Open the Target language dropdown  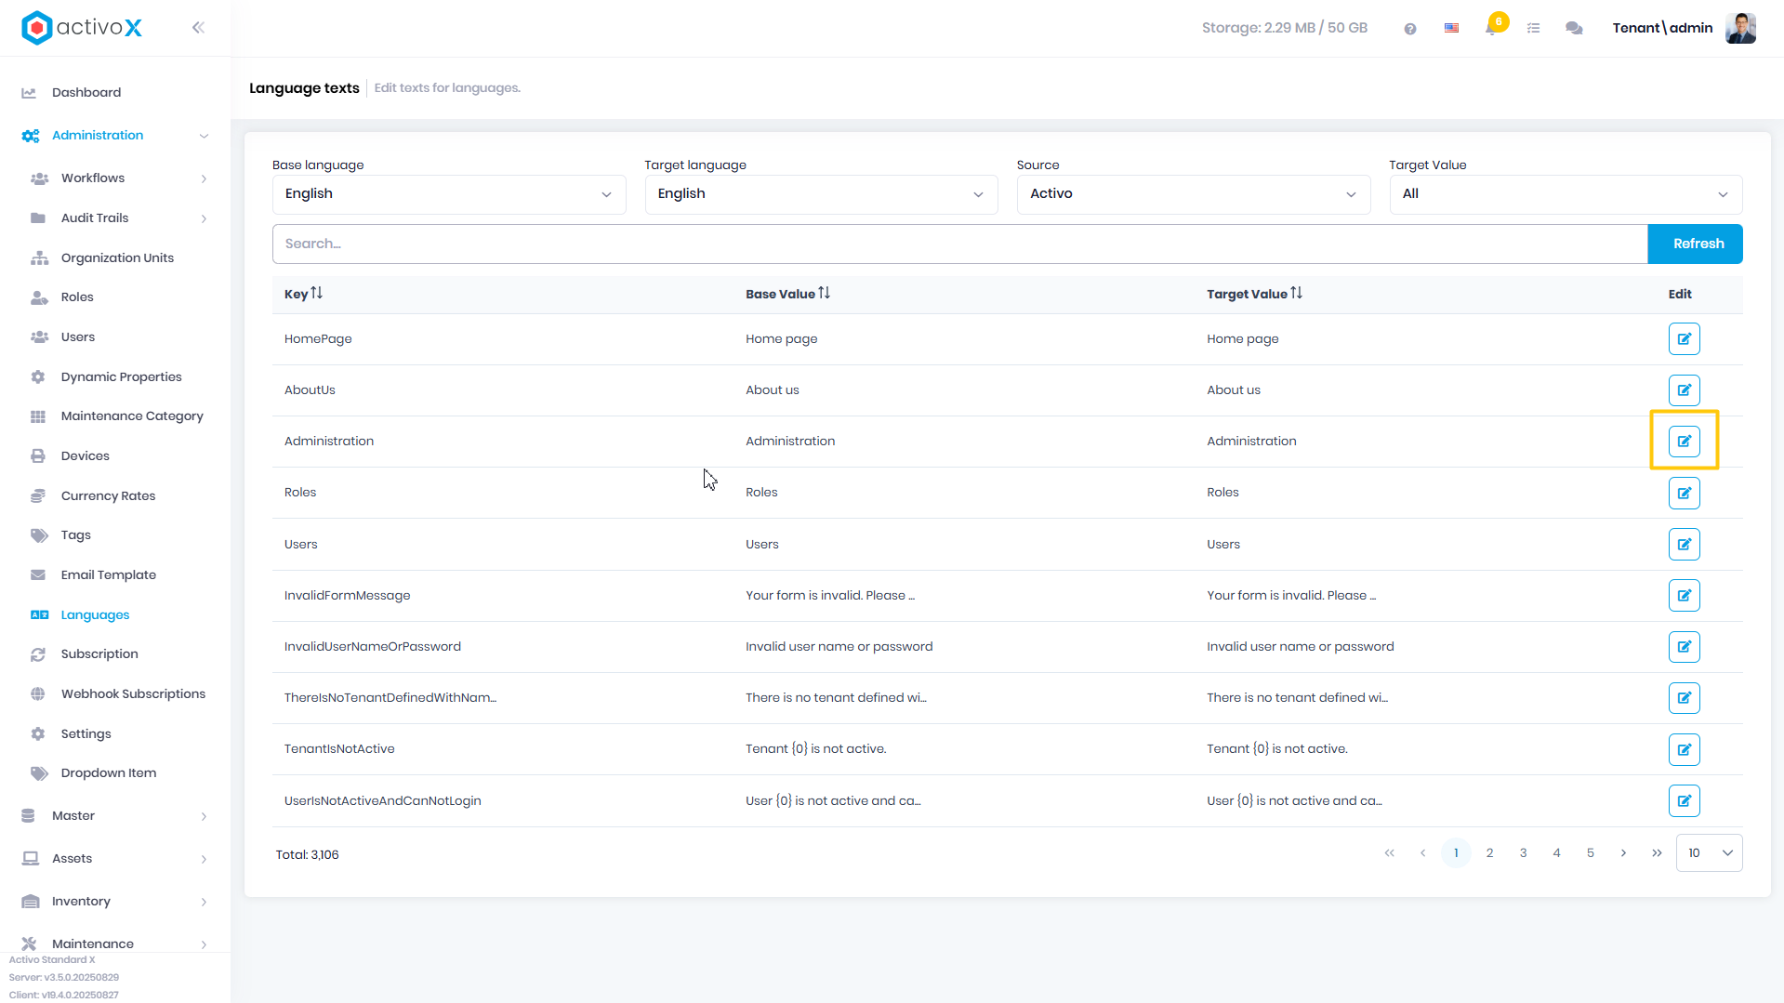[x=821, y=194]
